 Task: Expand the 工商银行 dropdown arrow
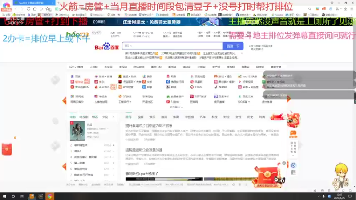(x=130, y=102)
